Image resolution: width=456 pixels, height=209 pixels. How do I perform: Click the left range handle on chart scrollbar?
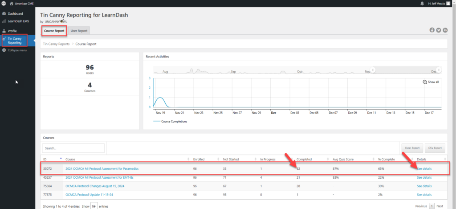point(373,70)
